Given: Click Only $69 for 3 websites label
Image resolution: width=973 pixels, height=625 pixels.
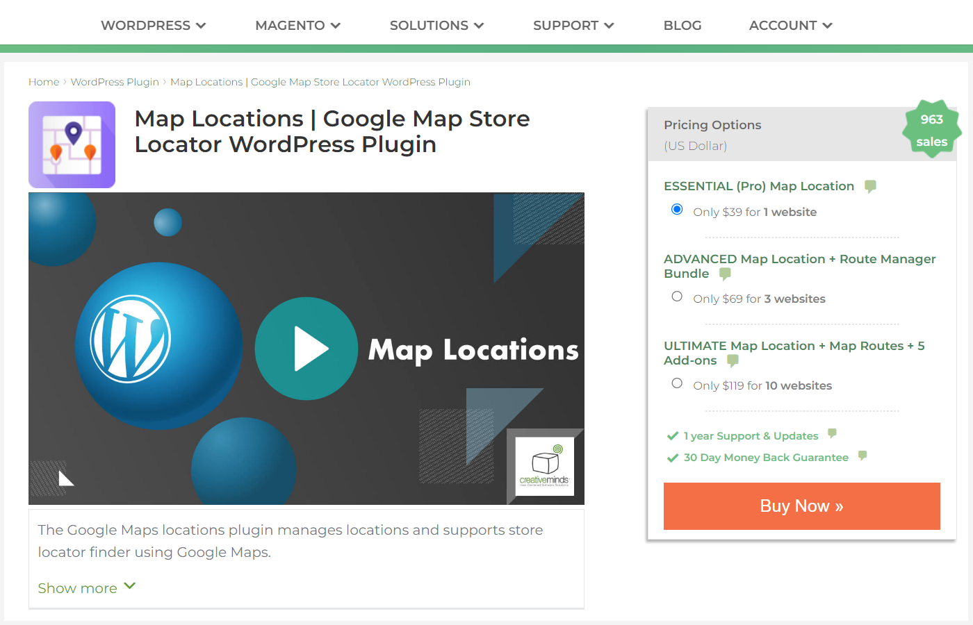Looking at the screenshot, I should 759,299.
